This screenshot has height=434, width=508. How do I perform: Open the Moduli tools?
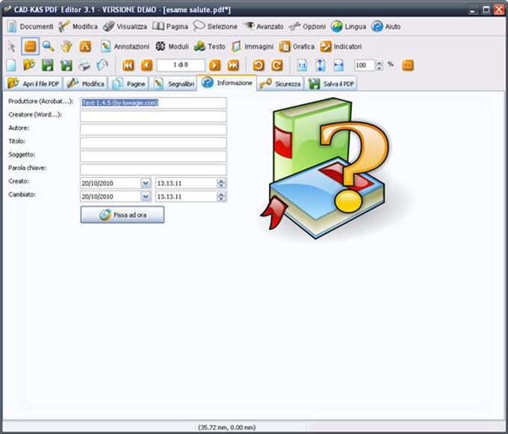pyautogui.click(x=172, y=46)
